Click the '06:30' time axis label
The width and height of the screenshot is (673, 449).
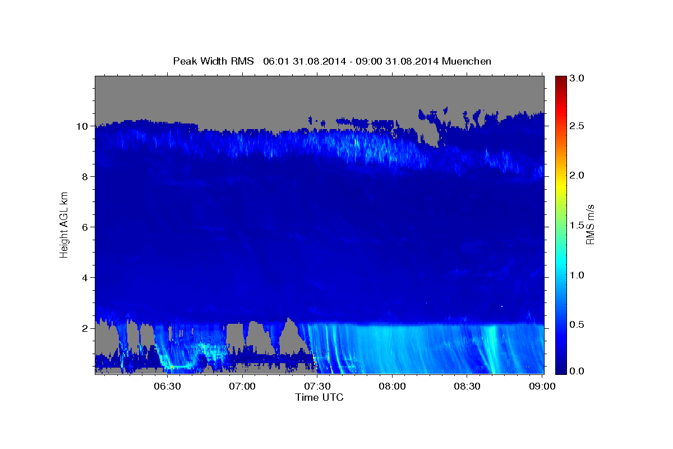click(x=168, y=386)
